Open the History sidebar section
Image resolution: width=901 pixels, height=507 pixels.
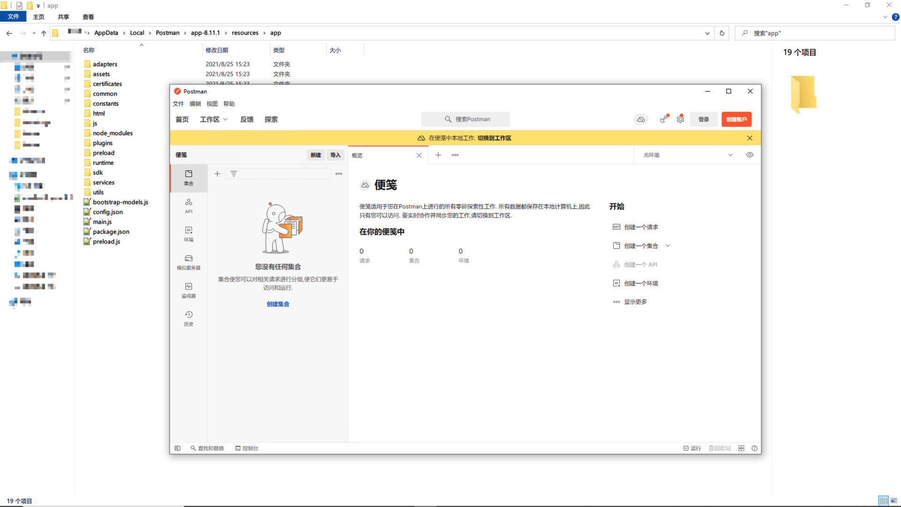188,319
